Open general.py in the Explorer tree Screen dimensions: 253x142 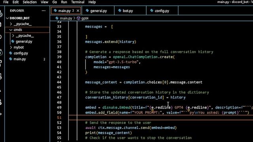pos(24,41)
